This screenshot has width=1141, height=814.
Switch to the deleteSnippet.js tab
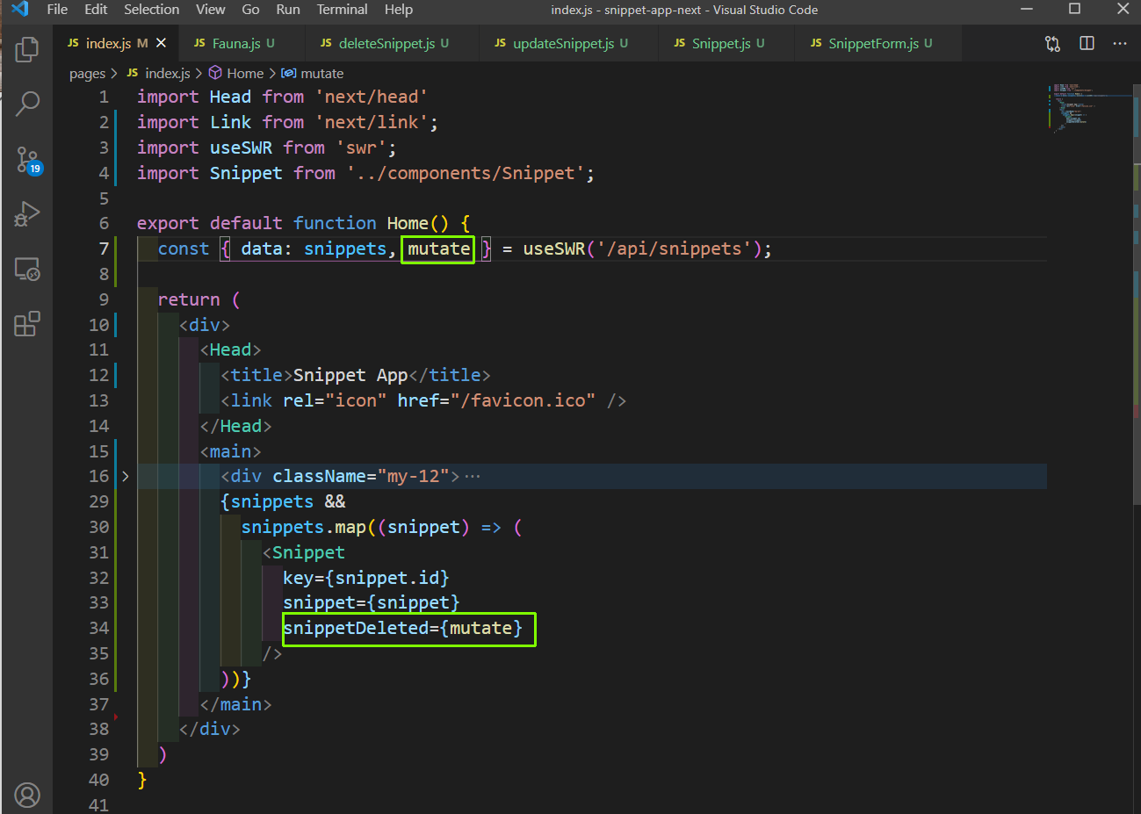point(393,43)
